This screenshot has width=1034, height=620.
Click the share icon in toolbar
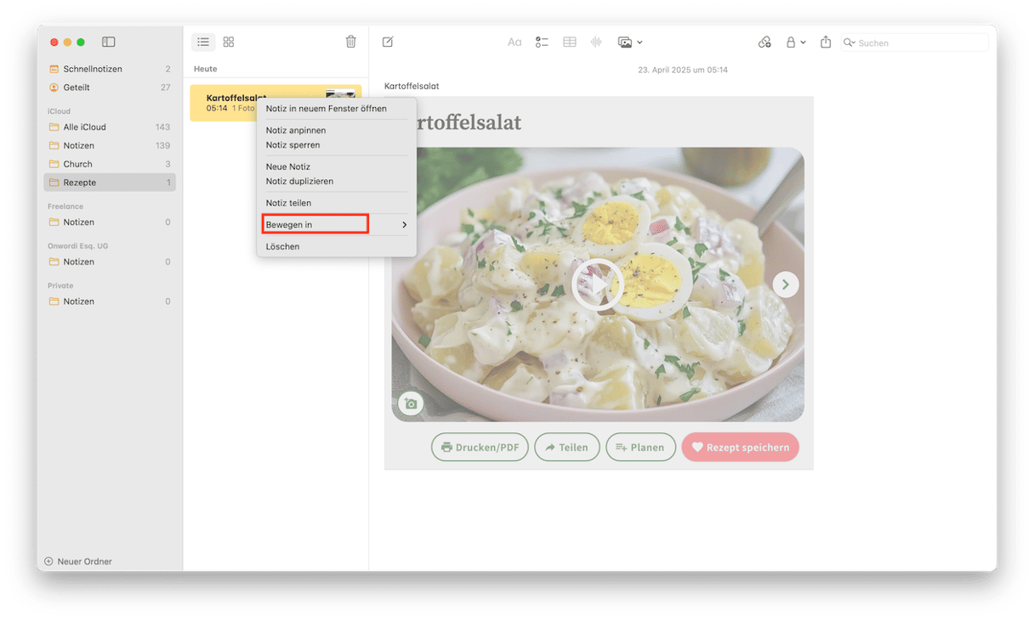point(826,42)
